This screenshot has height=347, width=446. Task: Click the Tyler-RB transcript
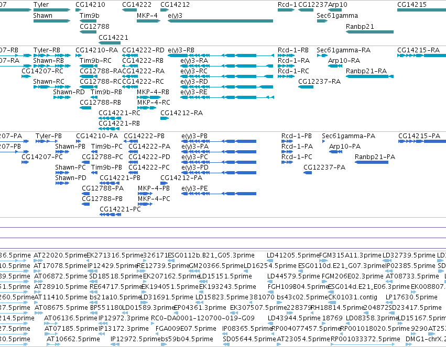[52, 55]
